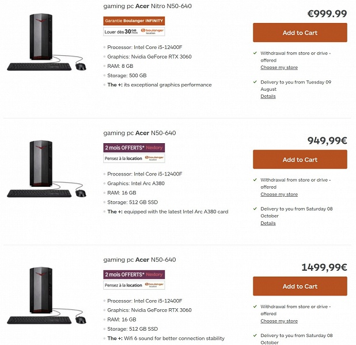Click the €949.99 Acer N50-640 product image
This screenshot has height=345, width=356.
pyautogui.click(x=46, y=168)
